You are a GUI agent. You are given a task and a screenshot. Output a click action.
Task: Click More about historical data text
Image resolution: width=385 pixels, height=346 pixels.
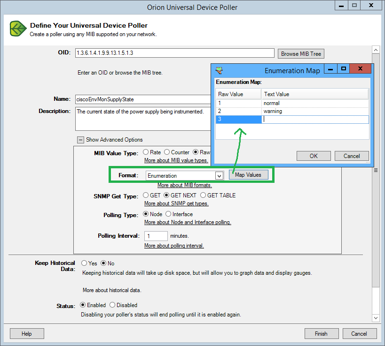coord(112,290)
